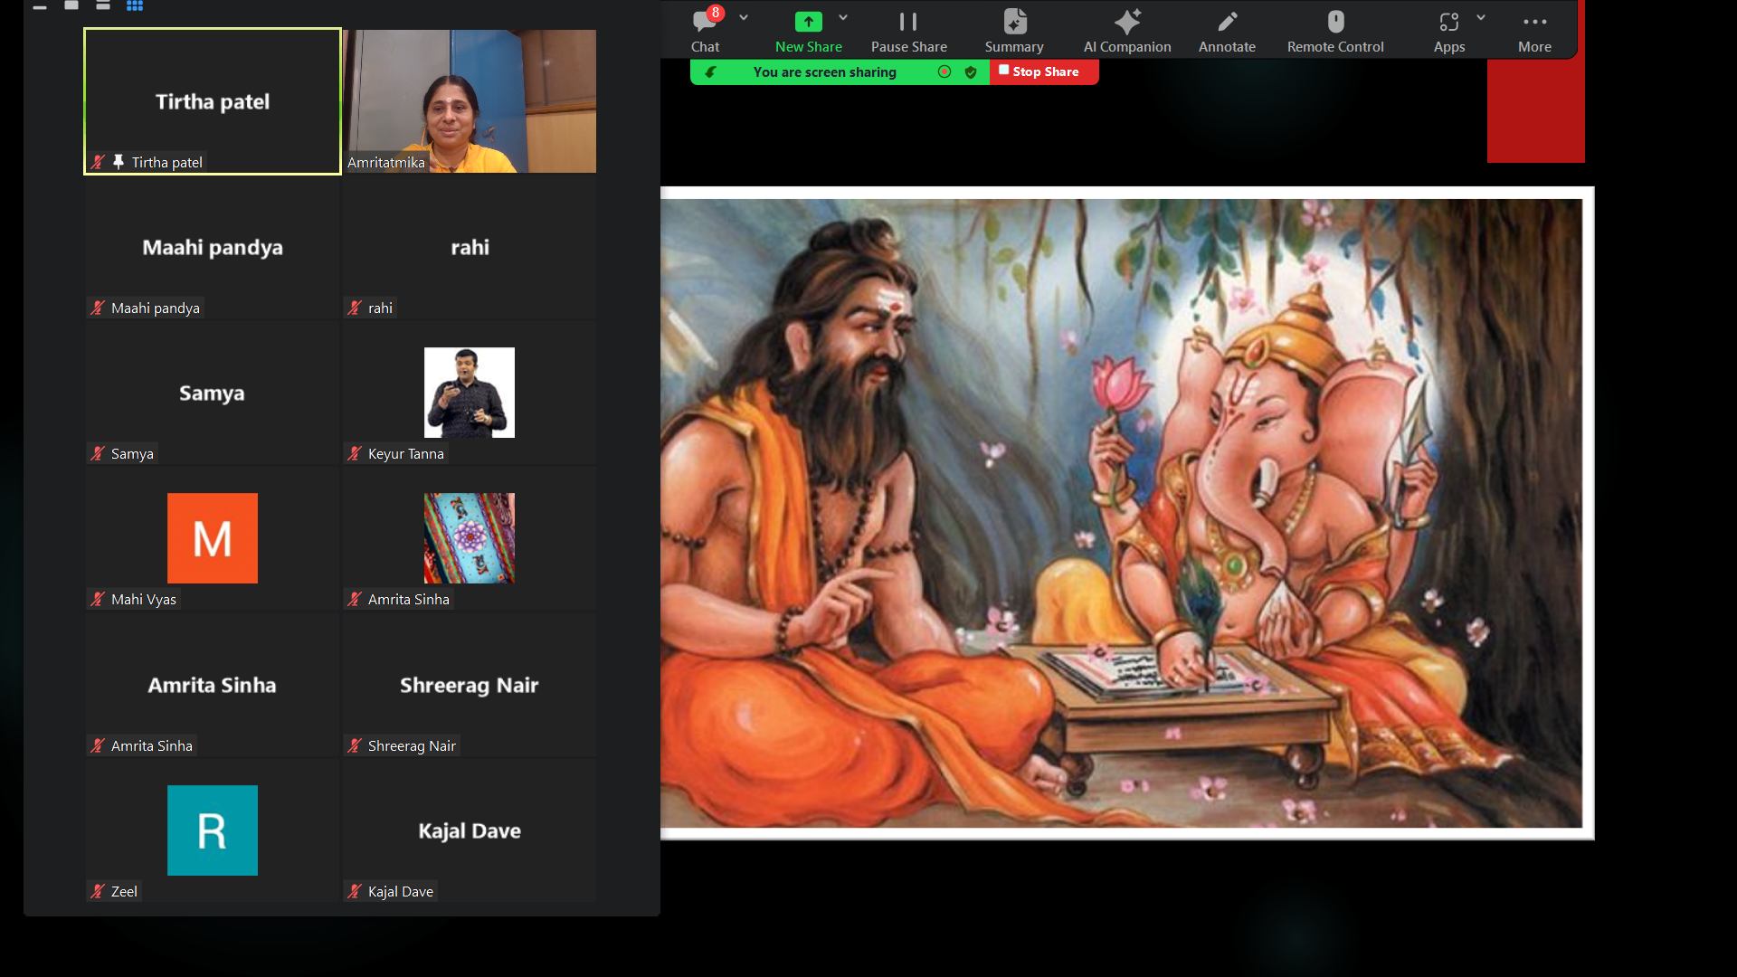The image size is (1737, 977).
Task: Expand the Apps dropdown arrow
Action: pyautogui.click(x=1481, y=17)
